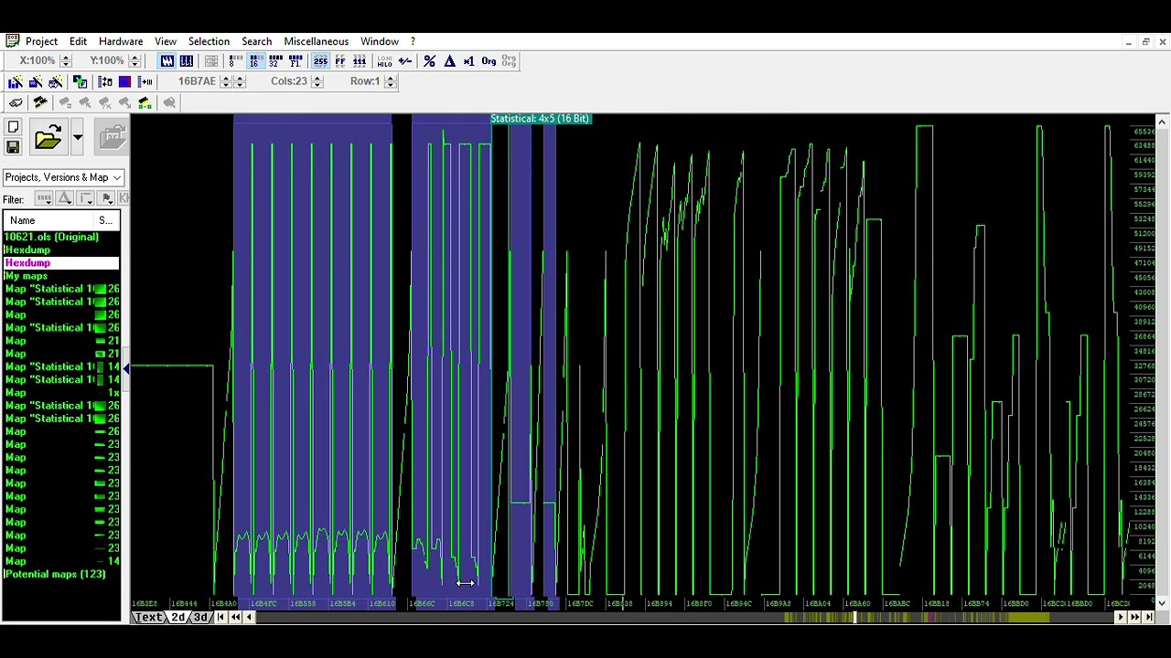
Task: Click the Org original values icon
Action: coord(489,61)
